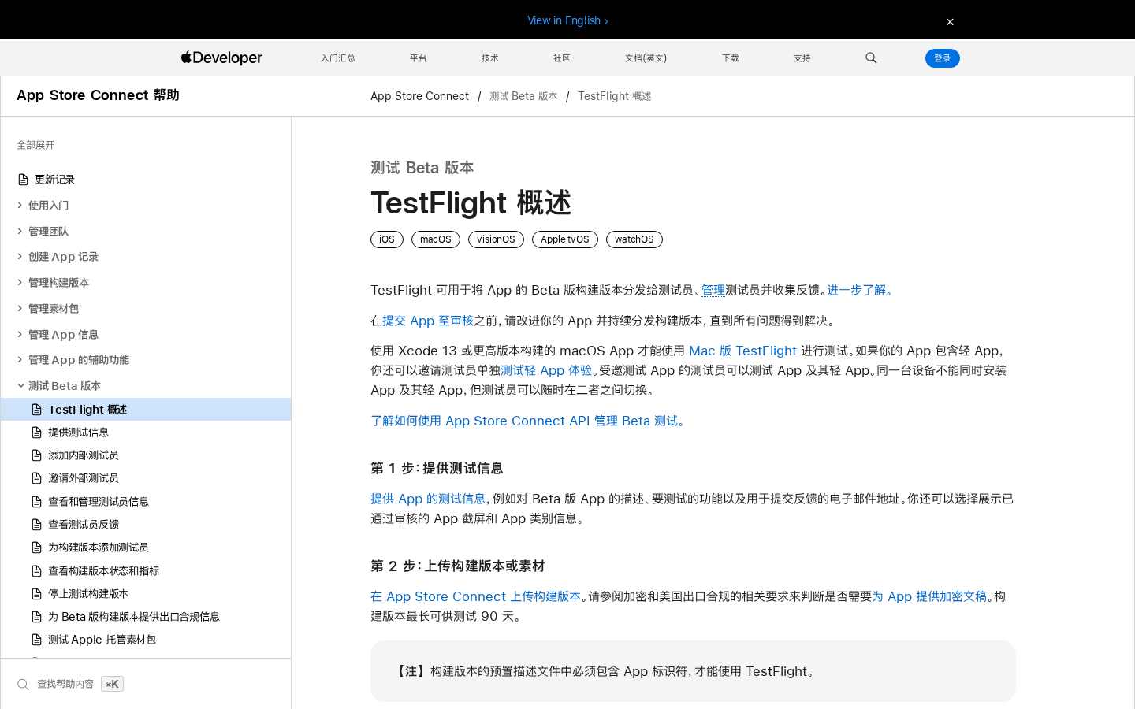Click the document icon beside 查看测试员反馈
Viewport: 1135px width, 709px height.
(x=36, y=525)
